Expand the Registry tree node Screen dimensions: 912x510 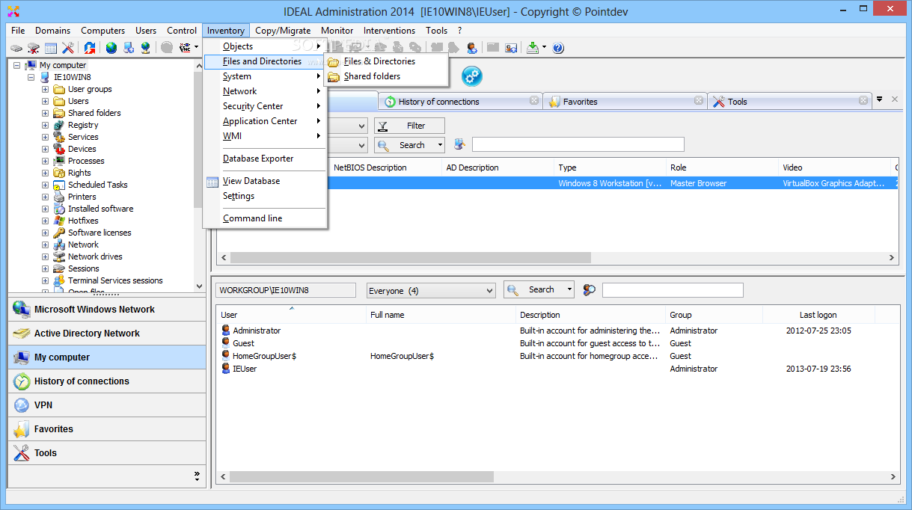point(45,125)
